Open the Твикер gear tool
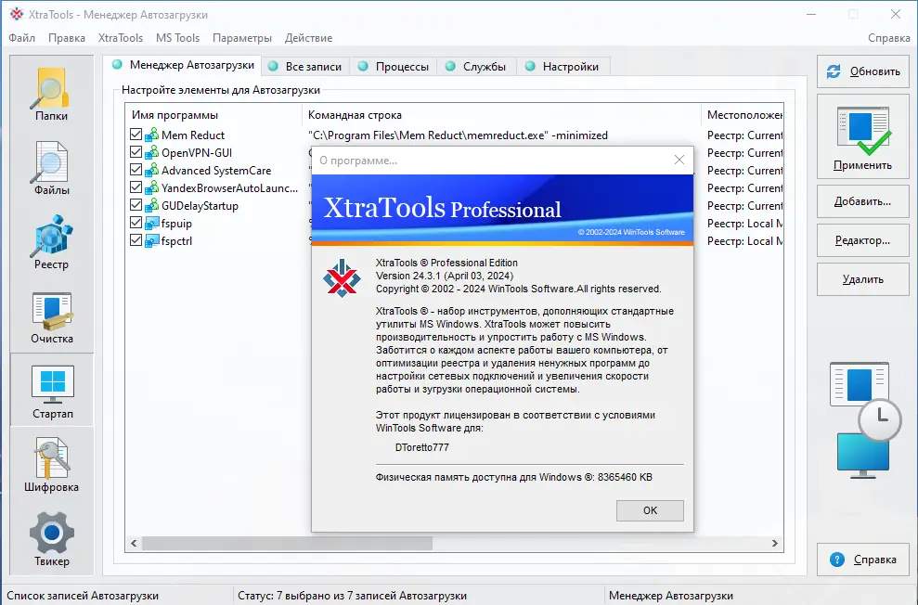Image resolution: width=918 pixels, height=605 pixels. tap(52, 539)
